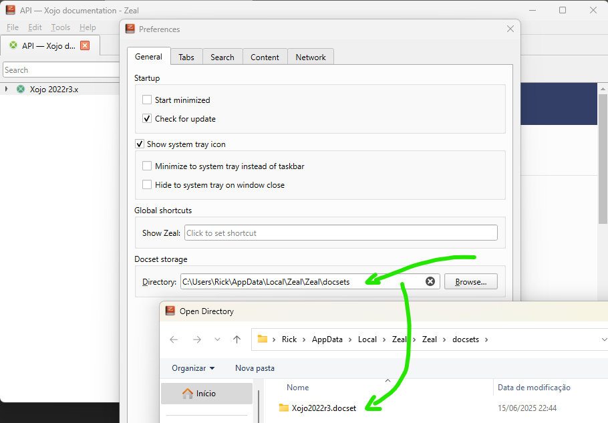
Task: Expand the Xojo 2022r3.x tree node
Action: pos(6,89)
